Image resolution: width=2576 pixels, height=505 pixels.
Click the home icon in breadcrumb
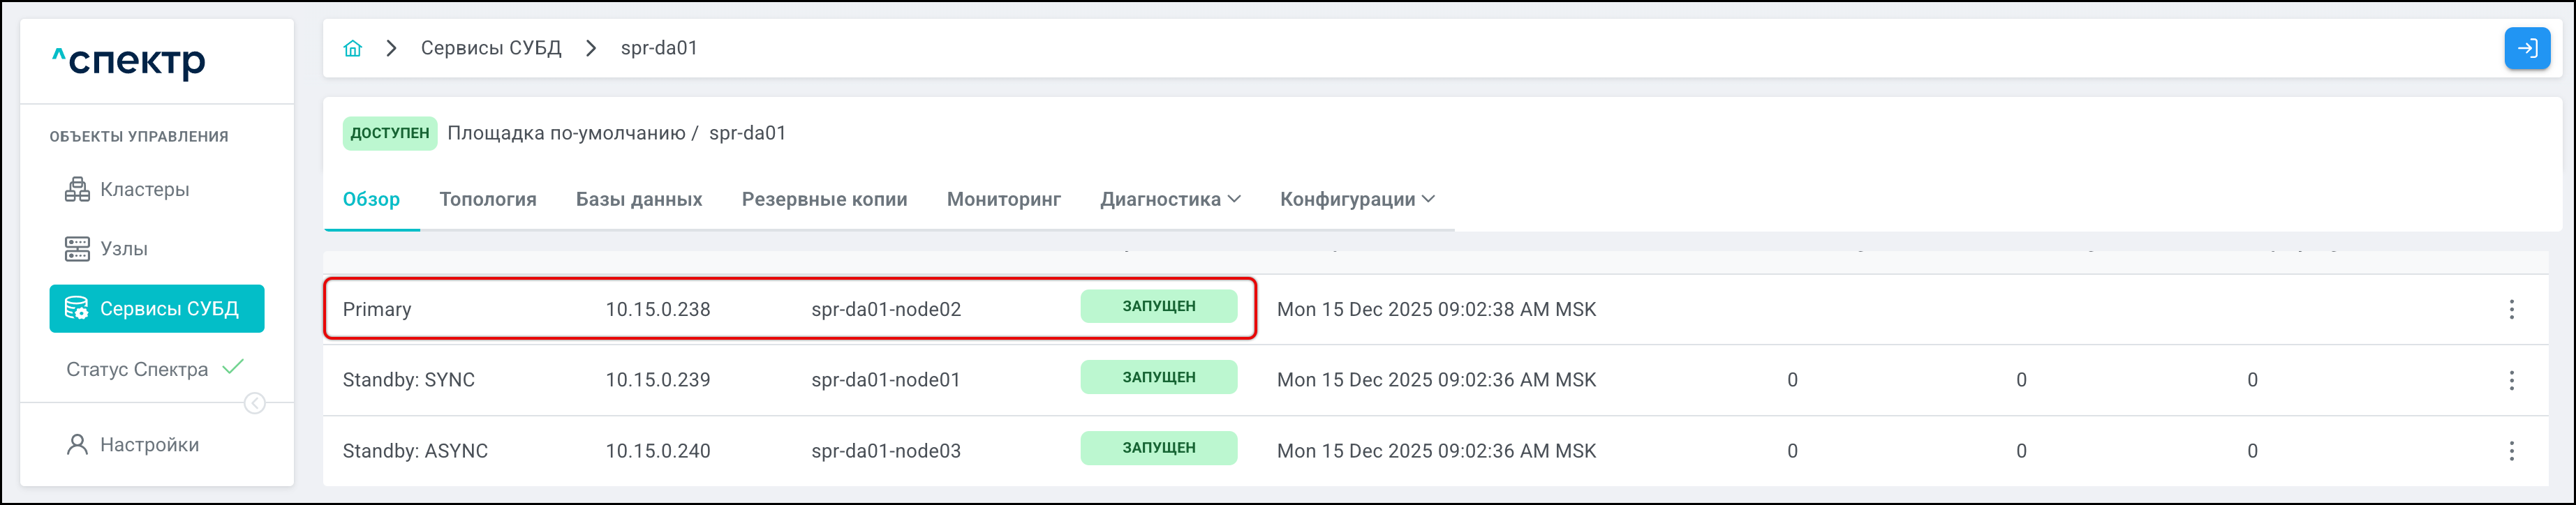tap(352, 48)
